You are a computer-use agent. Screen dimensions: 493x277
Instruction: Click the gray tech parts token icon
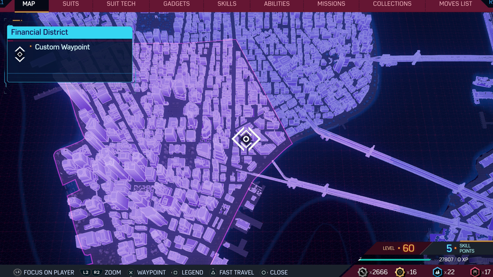point(362,272)
